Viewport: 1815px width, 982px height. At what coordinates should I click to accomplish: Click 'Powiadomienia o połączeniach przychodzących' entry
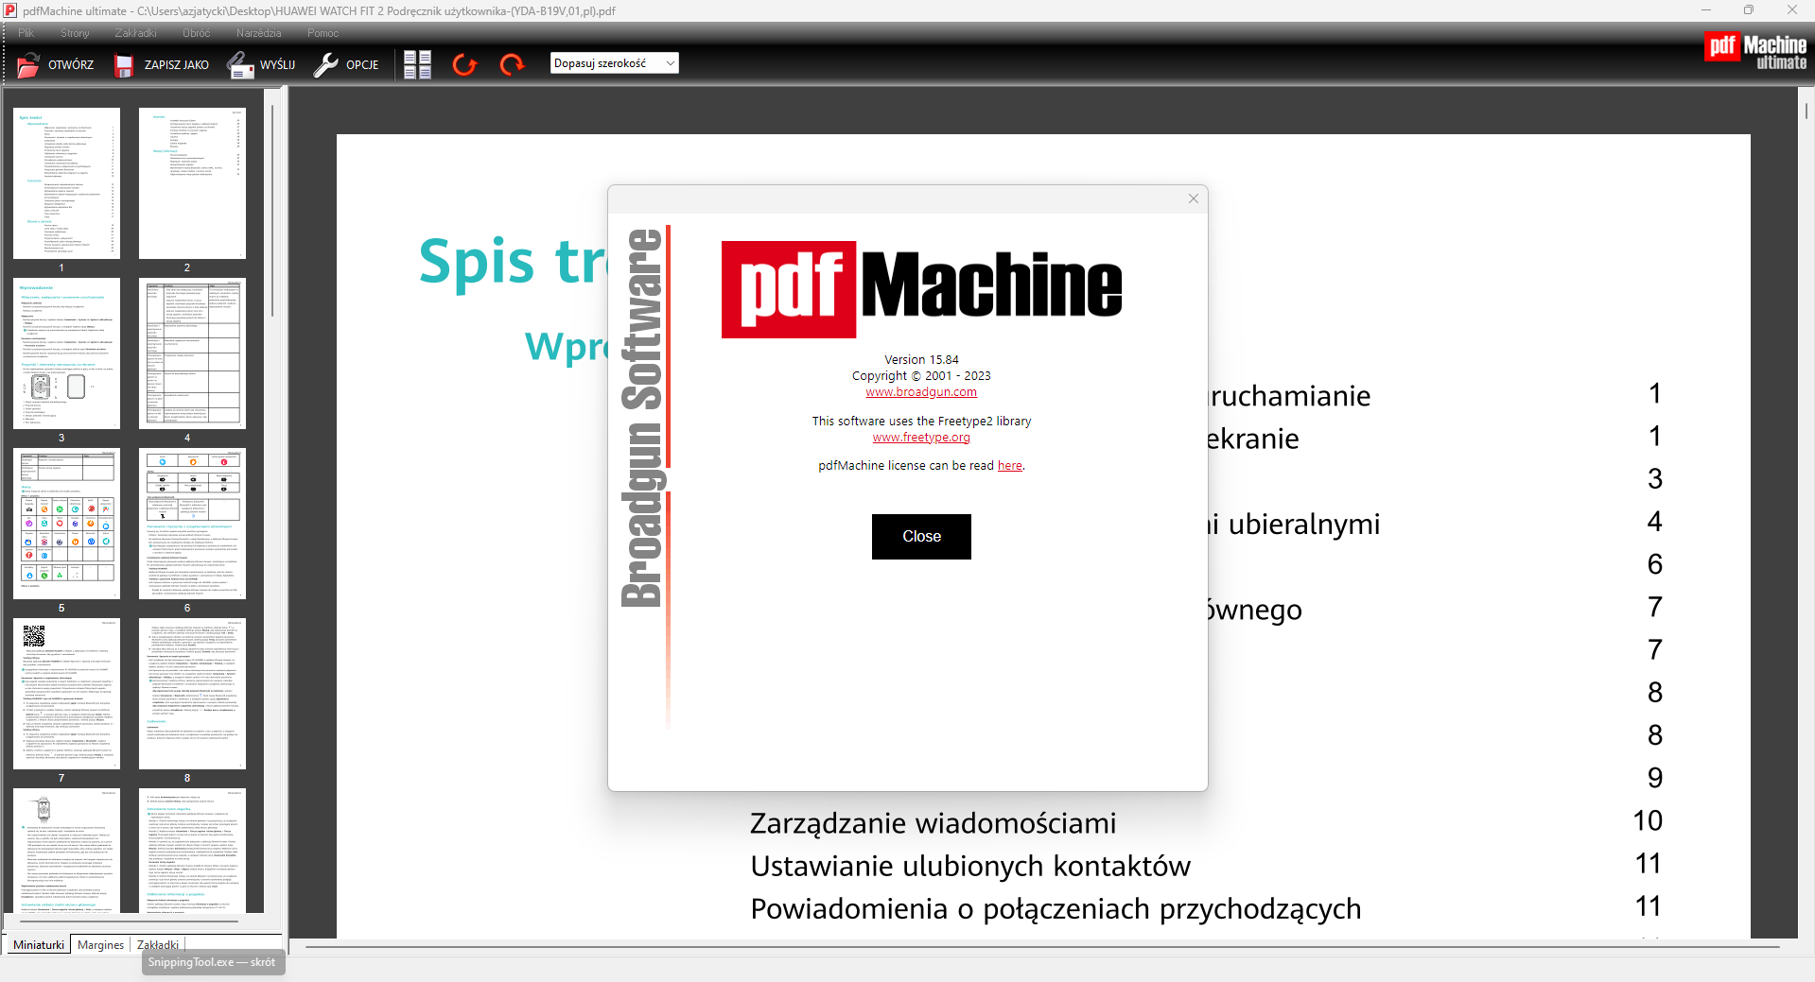click(1056, 908)
